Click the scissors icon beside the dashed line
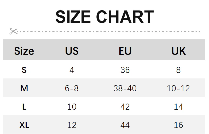 [x=13, y=31]
